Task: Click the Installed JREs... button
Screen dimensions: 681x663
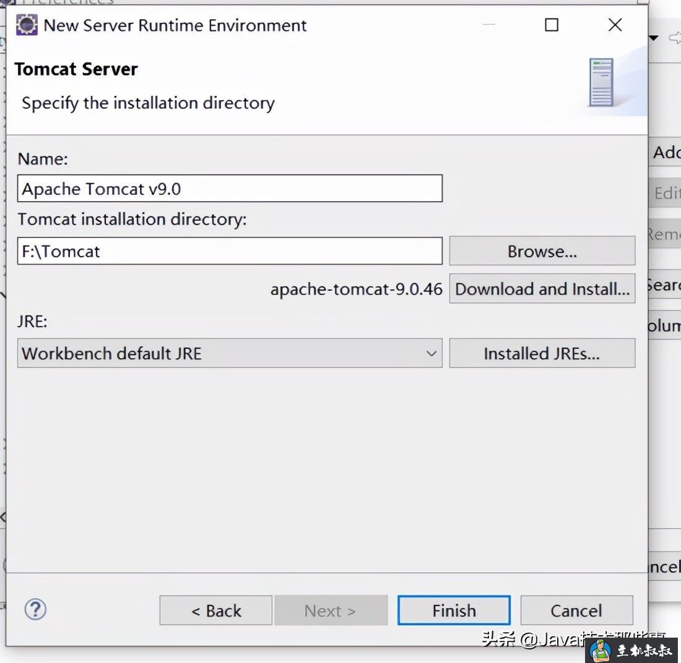Action: click(542, 353)
